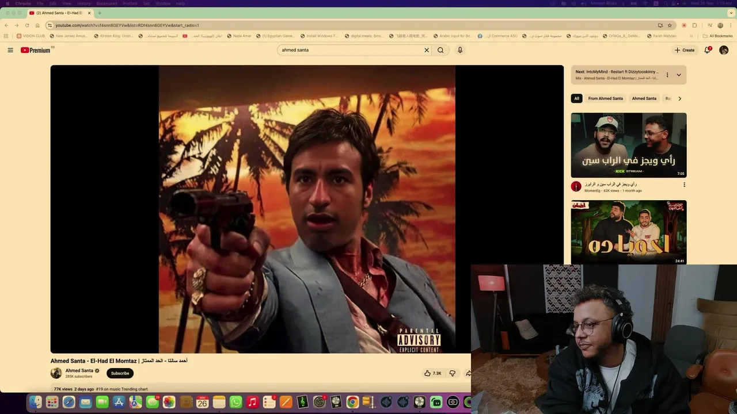Open Reminders from the dock

[269, 402]
